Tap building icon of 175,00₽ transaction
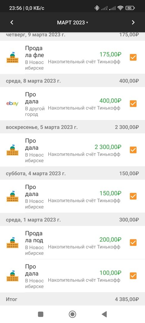Image resolution: width=145 pixels, height=323 pixels. pyautogui.click(x=12, y=57)
